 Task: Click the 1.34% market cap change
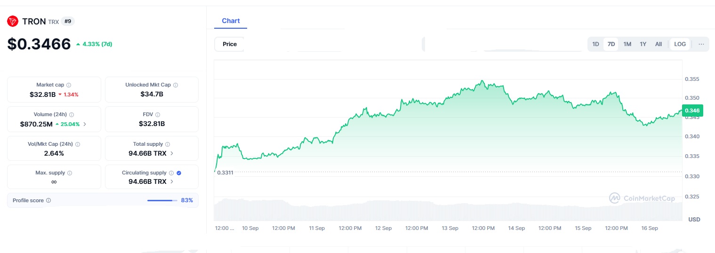pyautogui.click(x=68, y=95)
